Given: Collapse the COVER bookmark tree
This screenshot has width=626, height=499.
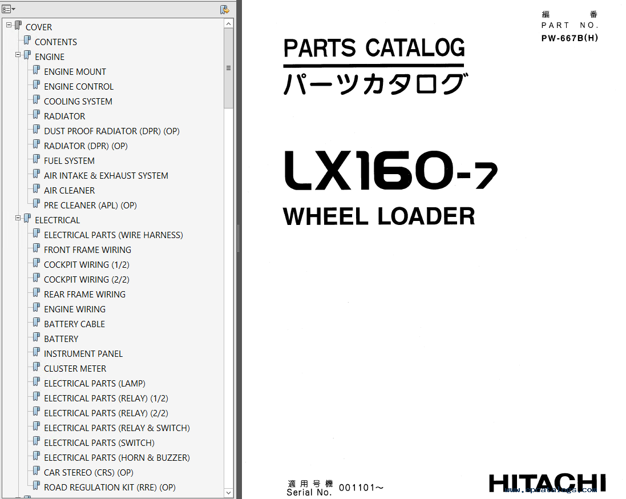Looking at the screenshot, I should point(9,25).
